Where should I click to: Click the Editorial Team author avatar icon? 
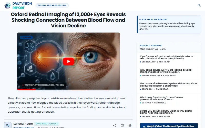tap(8, 125)
